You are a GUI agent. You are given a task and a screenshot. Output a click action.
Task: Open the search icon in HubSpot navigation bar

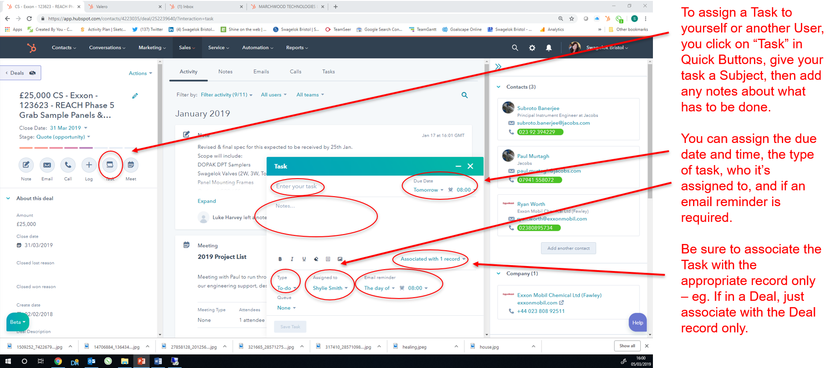click(515, 48)
